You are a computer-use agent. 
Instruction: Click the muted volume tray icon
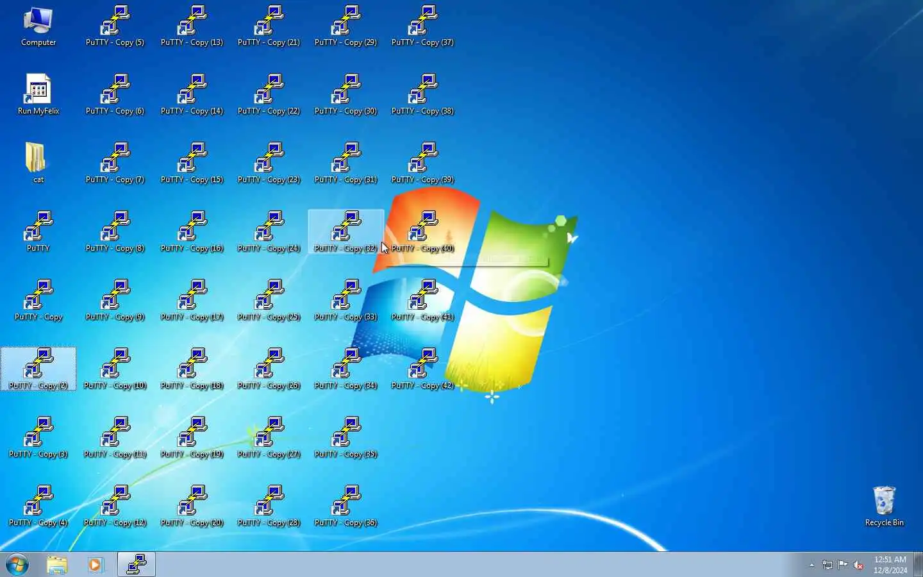[859, 565]
